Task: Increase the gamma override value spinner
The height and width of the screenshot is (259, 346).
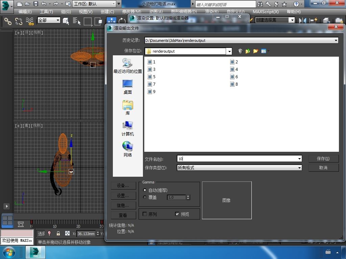Action: click(x=188, y=196)
